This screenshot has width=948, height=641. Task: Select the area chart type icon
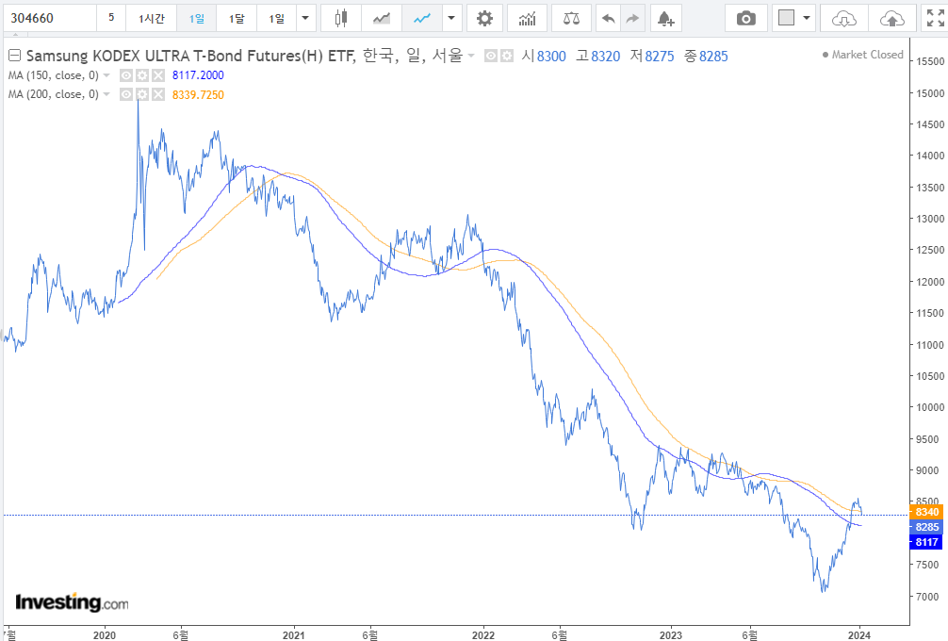click(x=382, y=18)
